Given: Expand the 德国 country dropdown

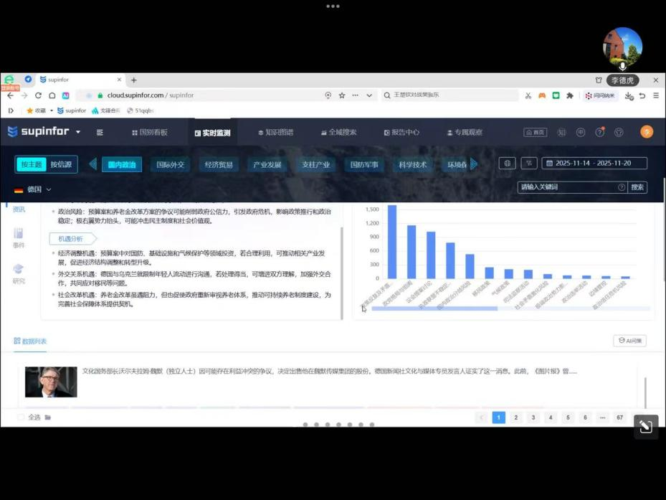Looking at the screenshot, I should tap(34, 189).
